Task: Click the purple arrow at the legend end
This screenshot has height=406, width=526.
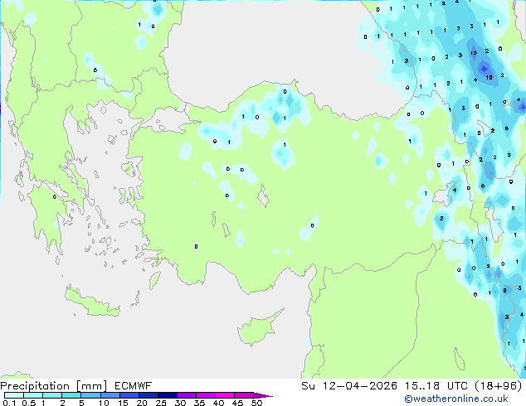Action: coord(263,395)
